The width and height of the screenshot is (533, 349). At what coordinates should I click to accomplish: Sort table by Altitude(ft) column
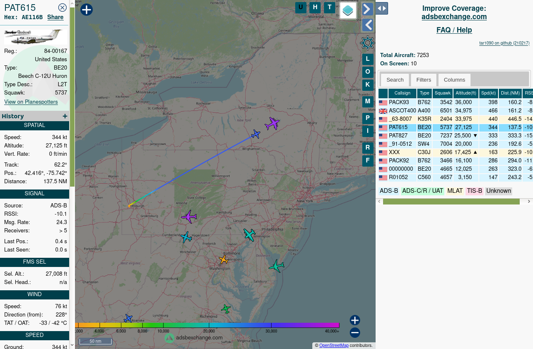[x=466, y=93]
